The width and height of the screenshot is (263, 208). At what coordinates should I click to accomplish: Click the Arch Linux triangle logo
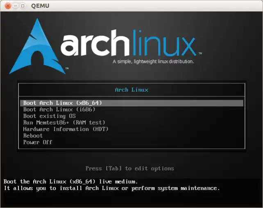click(37, 46)
